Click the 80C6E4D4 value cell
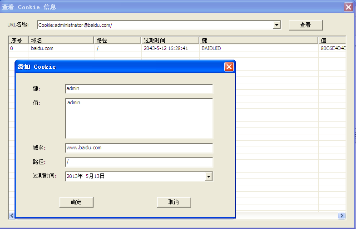 (x=333, y=48)
